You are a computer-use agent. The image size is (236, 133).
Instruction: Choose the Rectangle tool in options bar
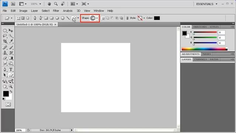click(46, 18)
